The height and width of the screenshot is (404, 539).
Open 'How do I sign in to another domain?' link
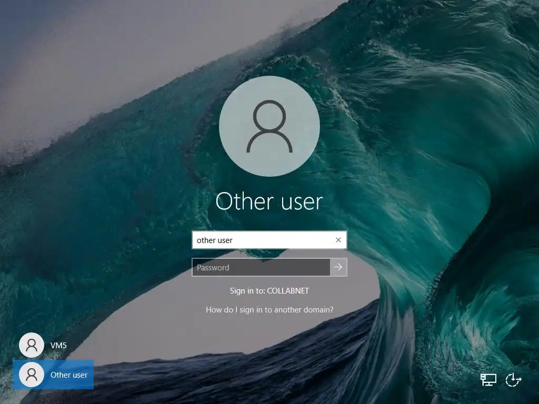pyautogui.click(x=269, y=310)
